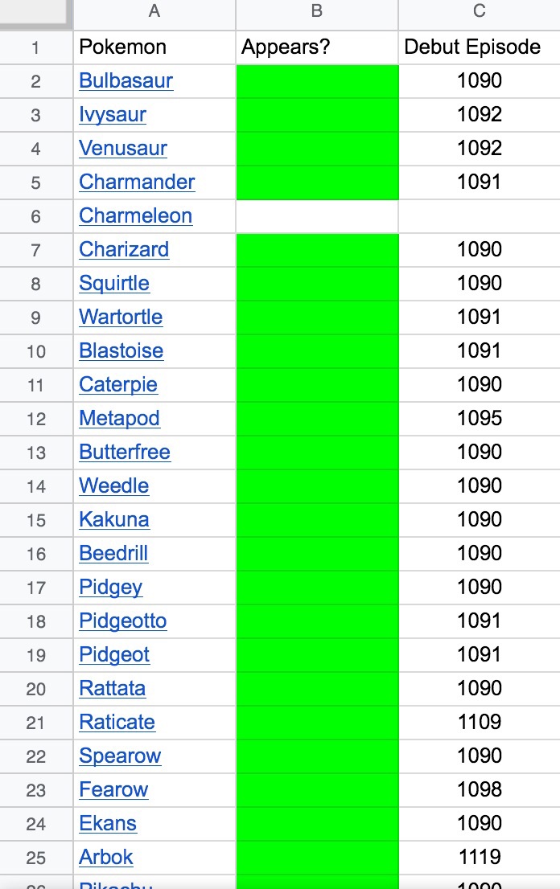Open the Pidgeotto hyperlink
560x889 pixels.
pos(123,621)
